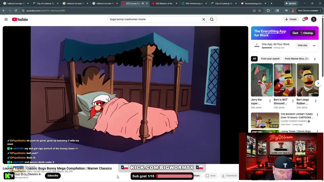Screen dimensions: 324x182
Task: Click the Create button
Action: [x=291, y=19]
